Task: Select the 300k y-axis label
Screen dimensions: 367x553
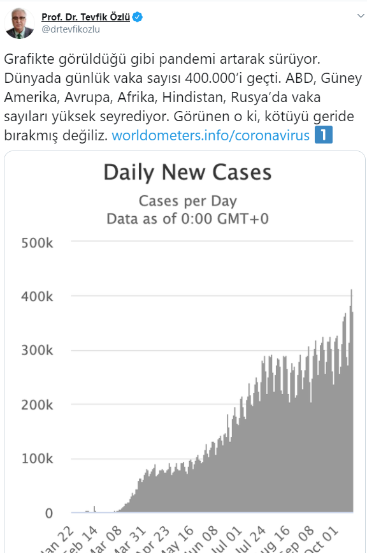Action: [x=37, y=350]
